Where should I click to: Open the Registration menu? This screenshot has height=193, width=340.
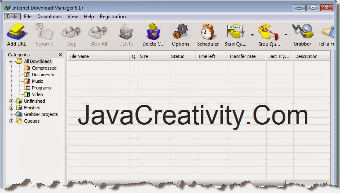click(x=113, y=17)
